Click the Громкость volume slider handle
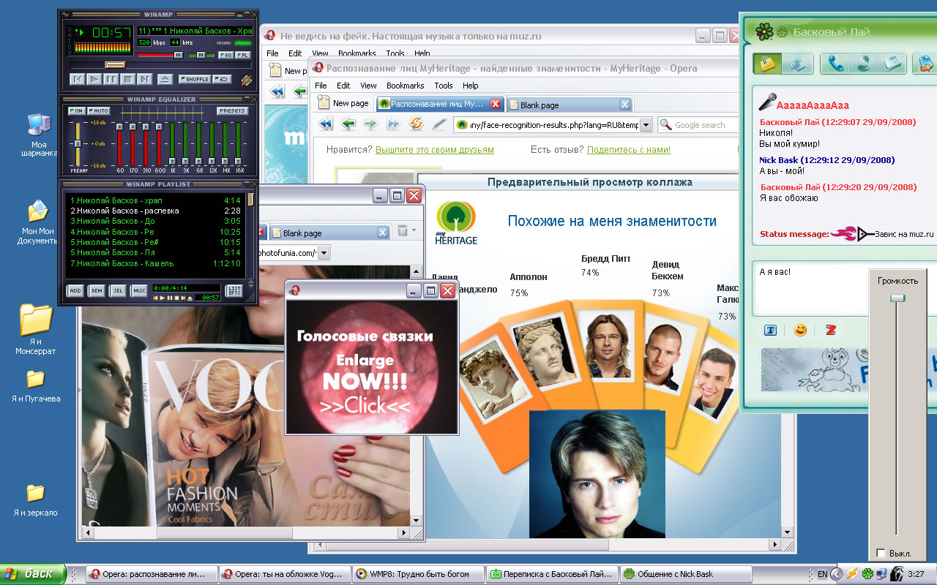Viewport: 937px width, 585px height. tap(897, 298)
